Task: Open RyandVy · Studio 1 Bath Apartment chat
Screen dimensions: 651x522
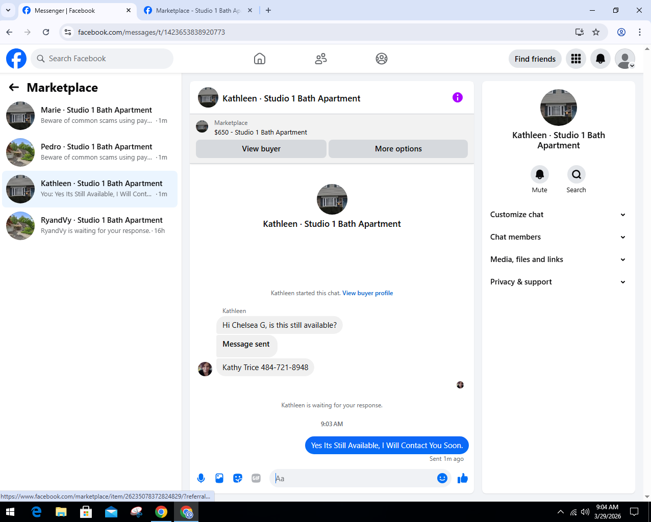Action: pyautogui.click(x=90, y=226)
